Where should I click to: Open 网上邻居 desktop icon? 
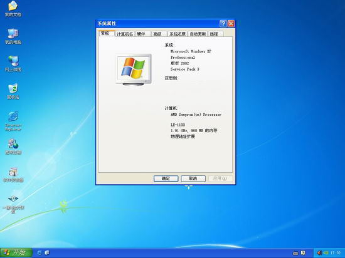(x=13, y=64)
